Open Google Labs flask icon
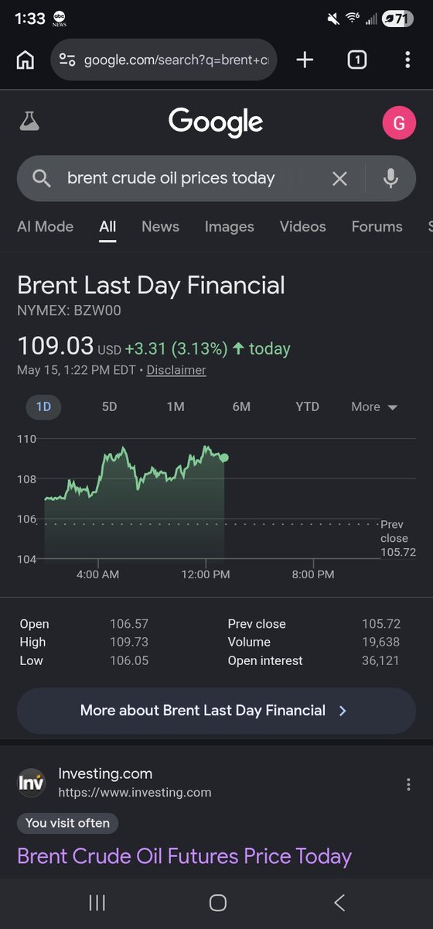Screen dimensions: 433x929 coord(29,122)
